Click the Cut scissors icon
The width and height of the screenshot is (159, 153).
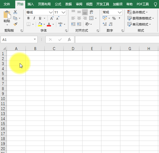[15, 12]
